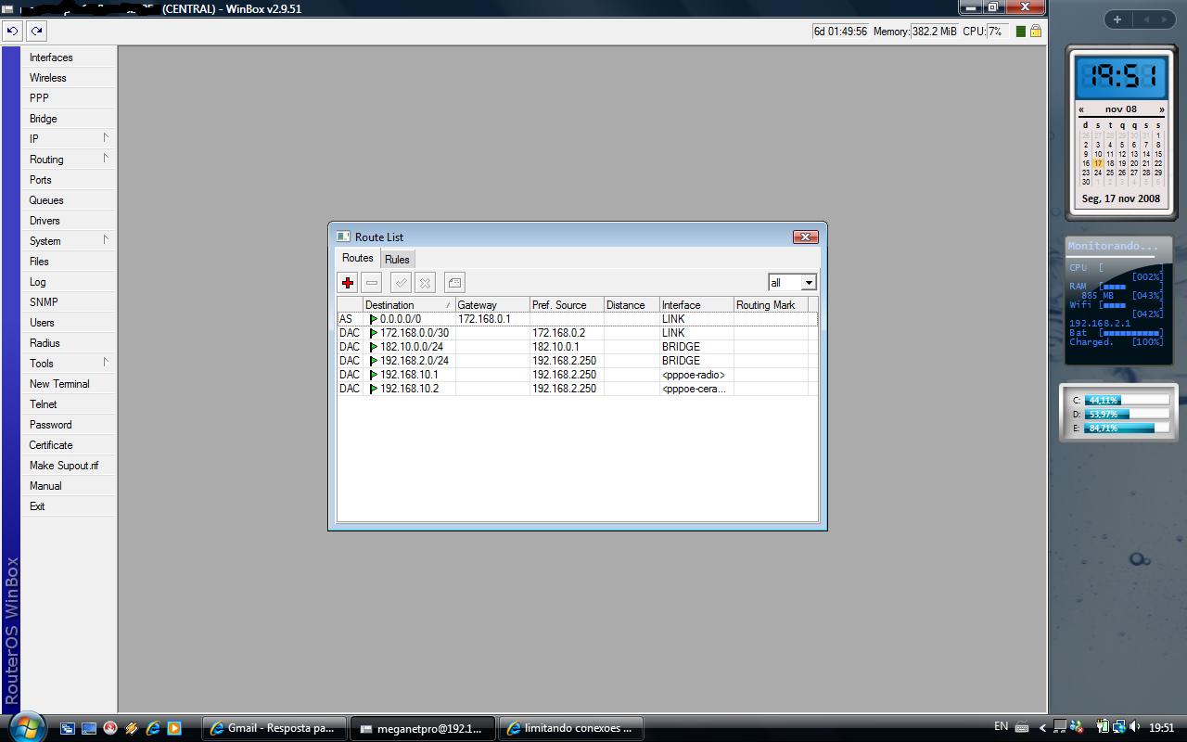1187x742 pixels.
Task: Go to next month in calendar gadget
Action: click(x=1161, y=109)
